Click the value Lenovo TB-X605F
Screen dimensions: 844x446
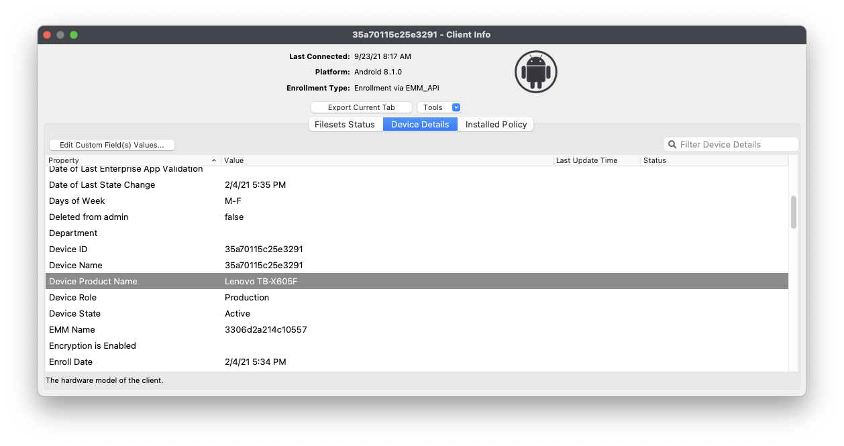coord(261,282)
